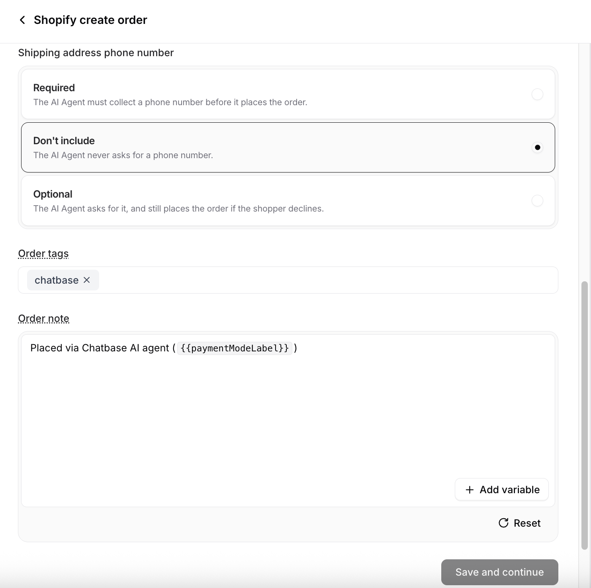This screenshot has height=588, width=591.
Task: Click the Required option card heading
Action: pos(54,88)
